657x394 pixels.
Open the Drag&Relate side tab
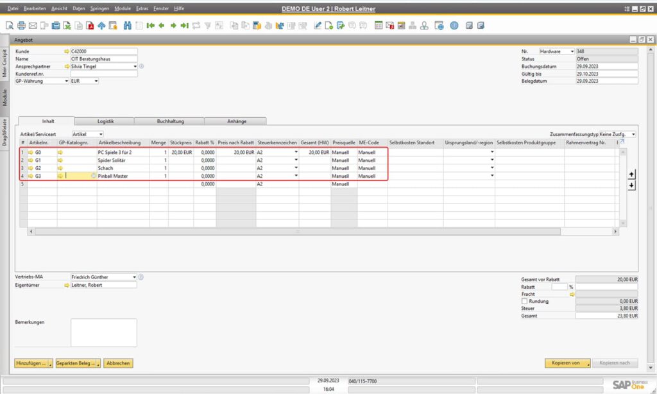[4, 132]
